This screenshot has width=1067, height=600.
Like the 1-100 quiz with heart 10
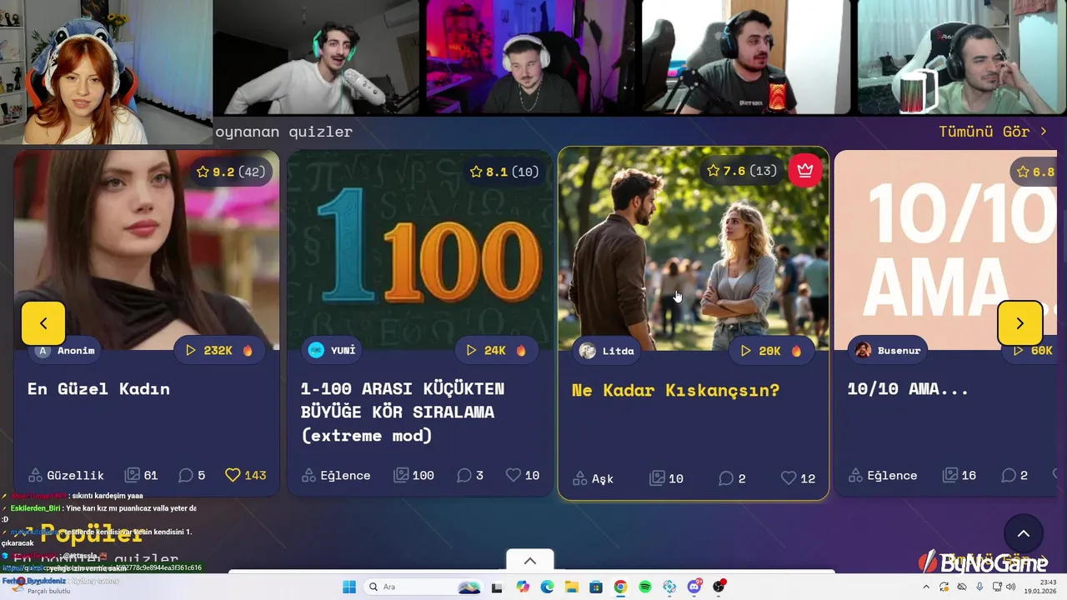(x=523, y=475)
